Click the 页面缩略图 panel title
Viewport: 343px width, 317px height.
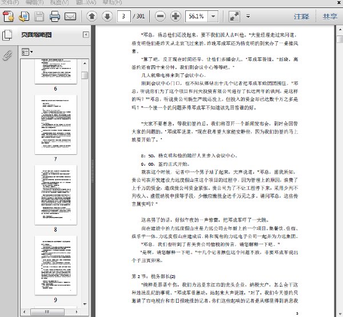click(37, 35)
